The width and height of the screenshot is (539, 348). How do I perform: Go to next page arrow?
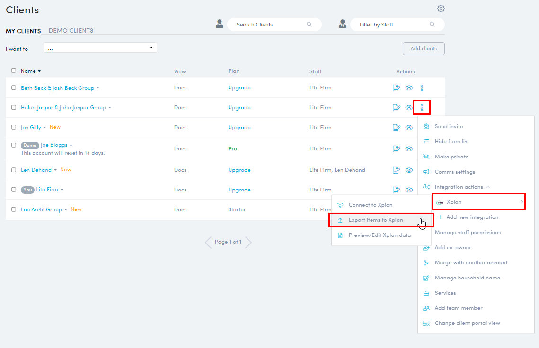click(248, 242)
